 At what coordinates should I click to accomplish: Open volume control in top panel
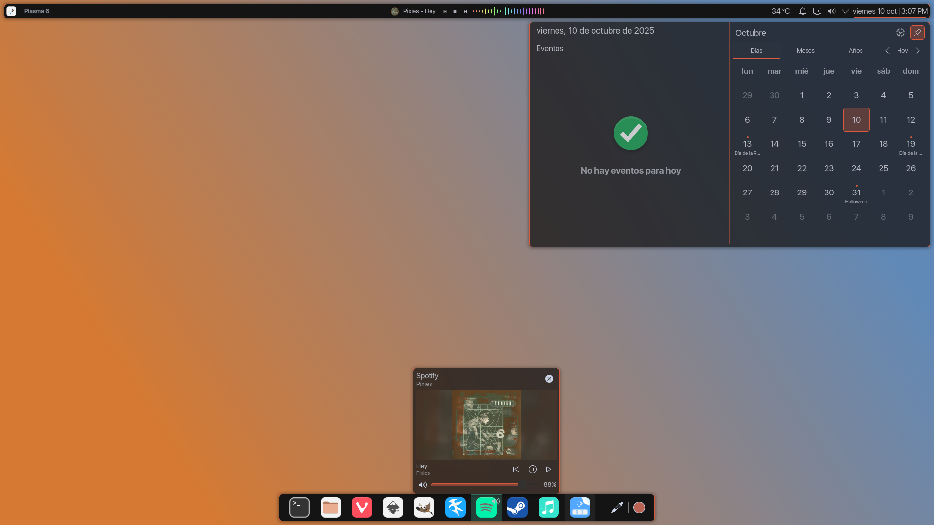click(831, 11)
